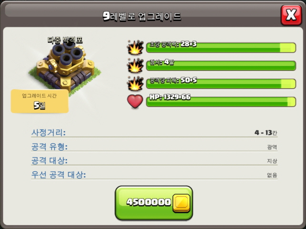This screenshot has width=306, height=229.
Task: Select the 사정거리 range row
Action: click(x=154, y=133)
